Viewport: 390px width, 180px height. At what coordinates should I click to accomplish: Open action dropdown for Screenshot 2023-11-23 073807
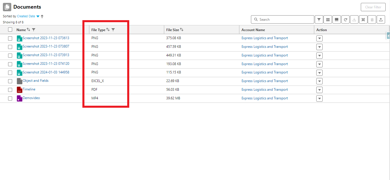click(x=319, y=47)
